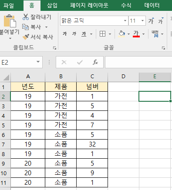The image size is (172, 190).
Task: Toggle bold formatting 가
Action: (x=65, y=34)
